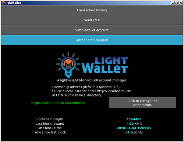The height and width of the screenshot is (142, 184).
Task: Click the LIGHT WALLET logo text
Action: (105, 65)
